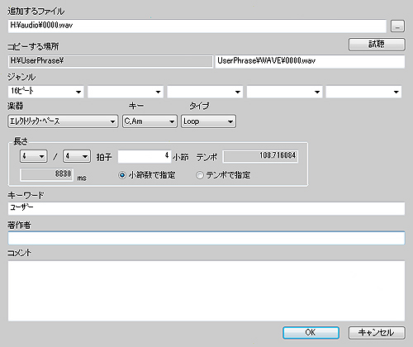The image size is (413, 347).
Task: Click the 小節 measure count field
Action: tap(145, 156)
